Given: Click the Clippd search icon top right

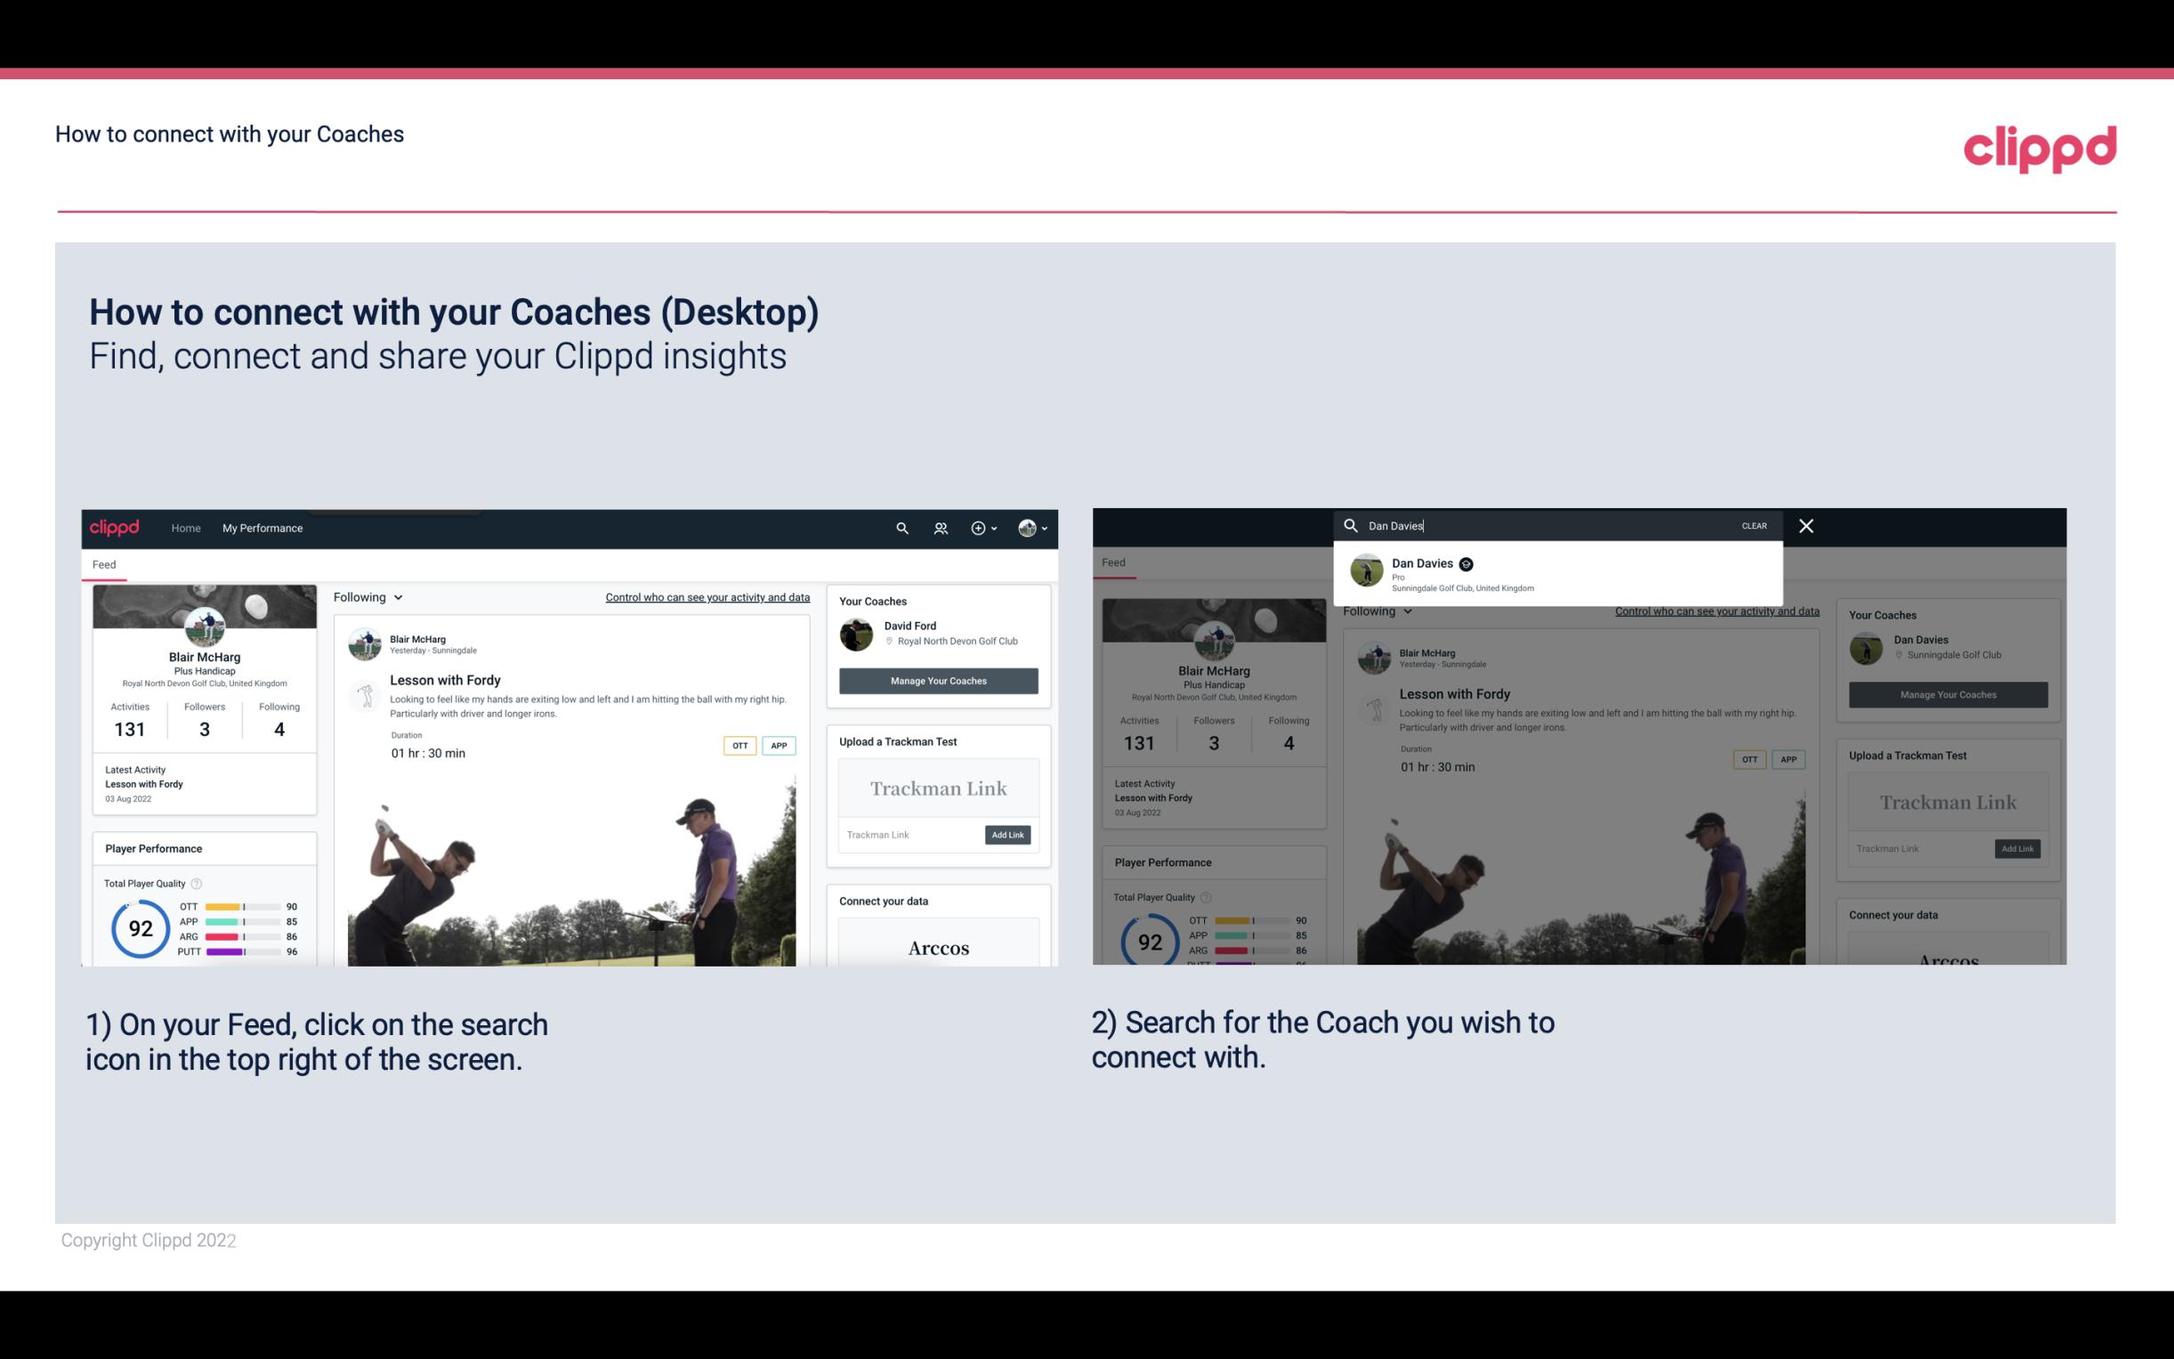Looking at the screenshot, I should click(900, 528).
